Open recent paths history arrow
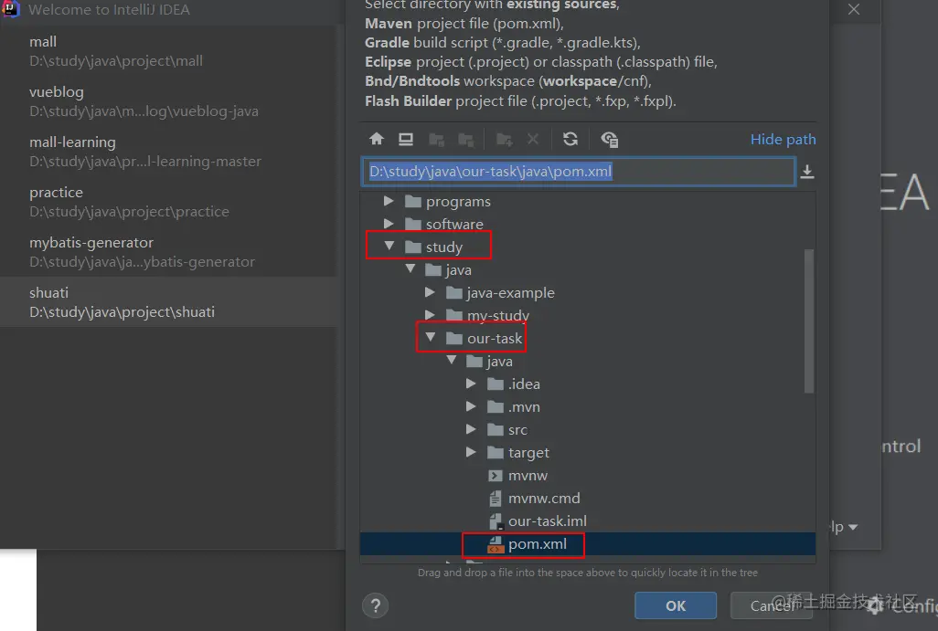This screenshot has height=631, width=938. pyautogui.click(x=807, y=172)
